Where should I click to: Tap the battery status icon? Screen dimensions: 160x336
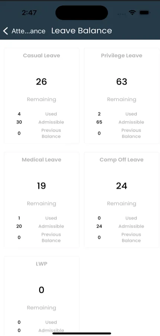(x=145, y=13)
